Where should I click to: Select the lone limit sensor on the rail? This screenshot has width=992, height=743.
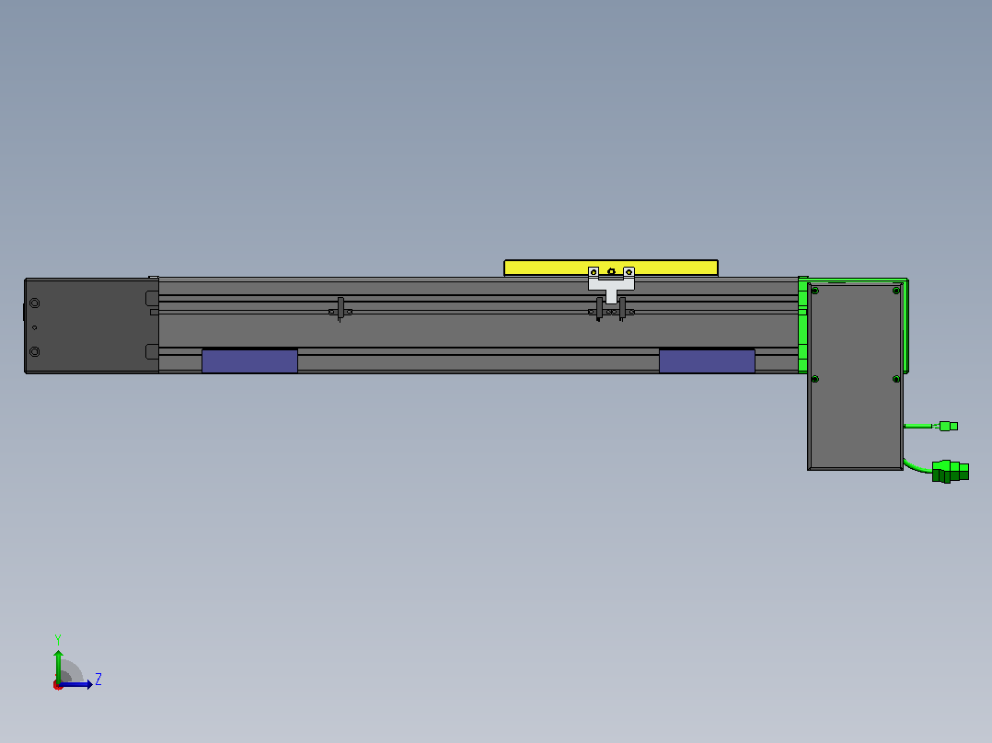click(x=340, y=310)
